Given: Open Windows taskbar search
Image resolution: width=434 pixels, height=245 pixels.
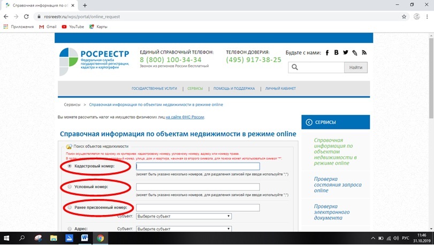Looking at the screenshot, I should 22,238.
